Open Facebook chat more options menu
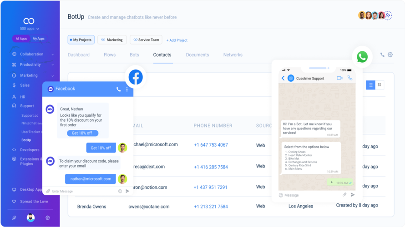Screen dimensions: 405x227 (x=127, y=89)
